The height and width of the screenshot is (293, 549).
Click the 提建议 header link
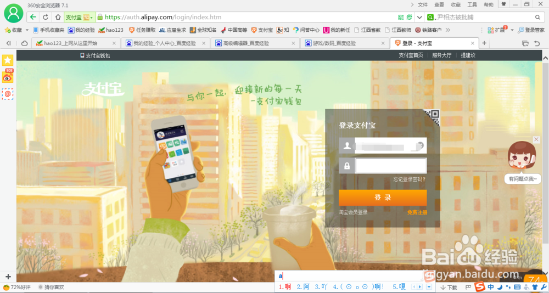pos(468,55)
